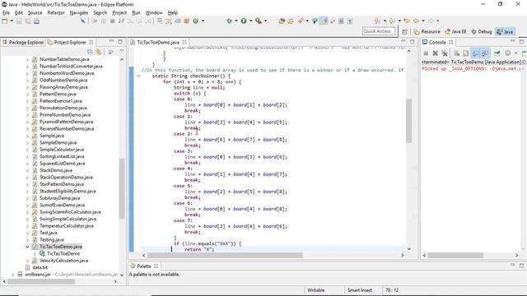This screenshot has height=296, width=527.
Task: Toggle Show Console on standard error change
Action: point(485,53)
